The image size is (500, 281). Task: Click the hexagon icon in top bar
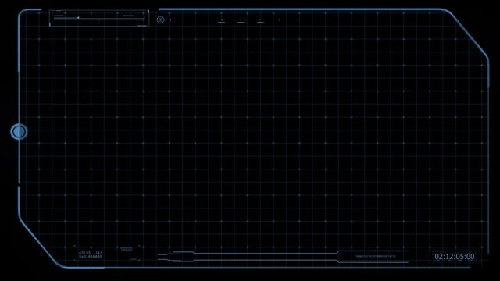pos(160,20)
